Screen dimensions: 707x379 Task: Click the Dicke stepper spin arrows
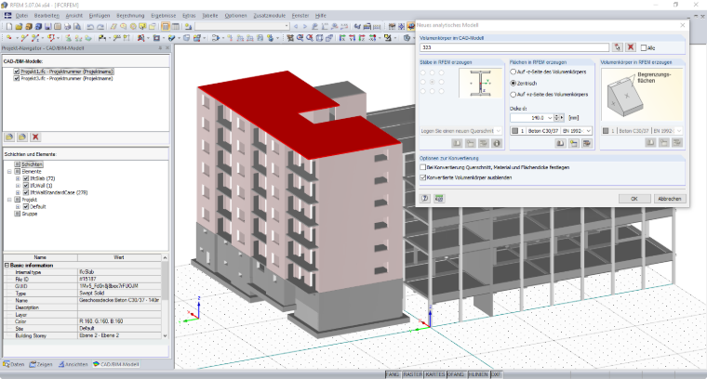[556, 117]
